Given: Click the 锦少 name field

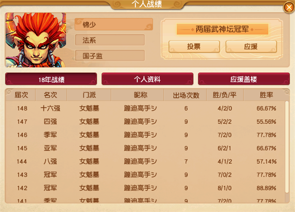Looking at the screenshot, I should click(114, 24).
